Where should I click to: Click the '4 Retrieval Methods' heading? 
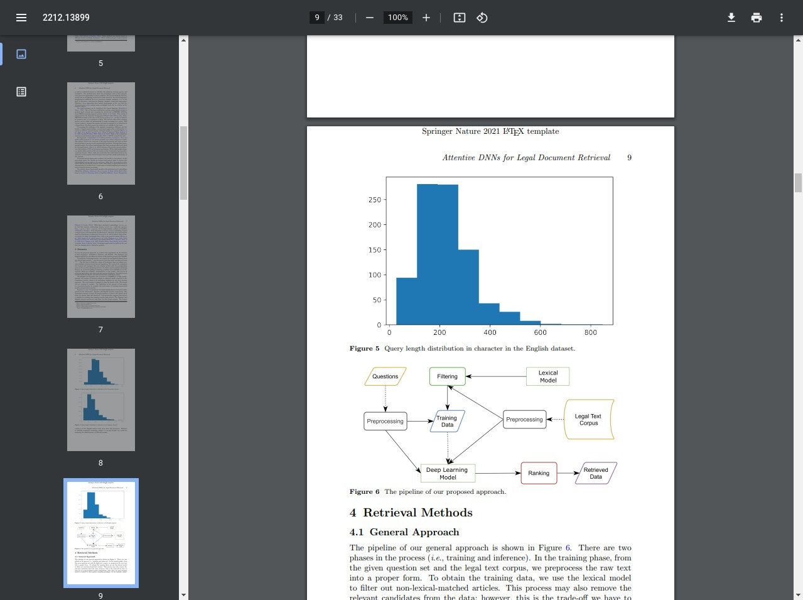coord(411,513)
